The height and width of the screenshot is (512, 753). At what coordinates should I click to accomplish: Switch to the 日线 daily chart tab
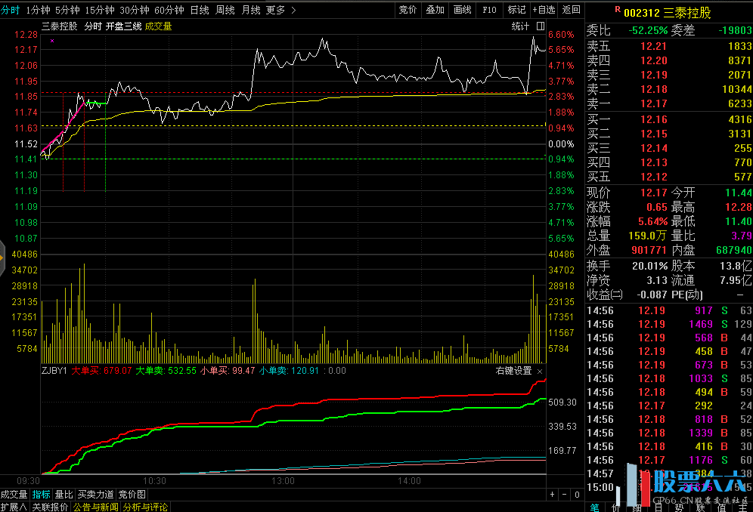(x=200, y=10)
